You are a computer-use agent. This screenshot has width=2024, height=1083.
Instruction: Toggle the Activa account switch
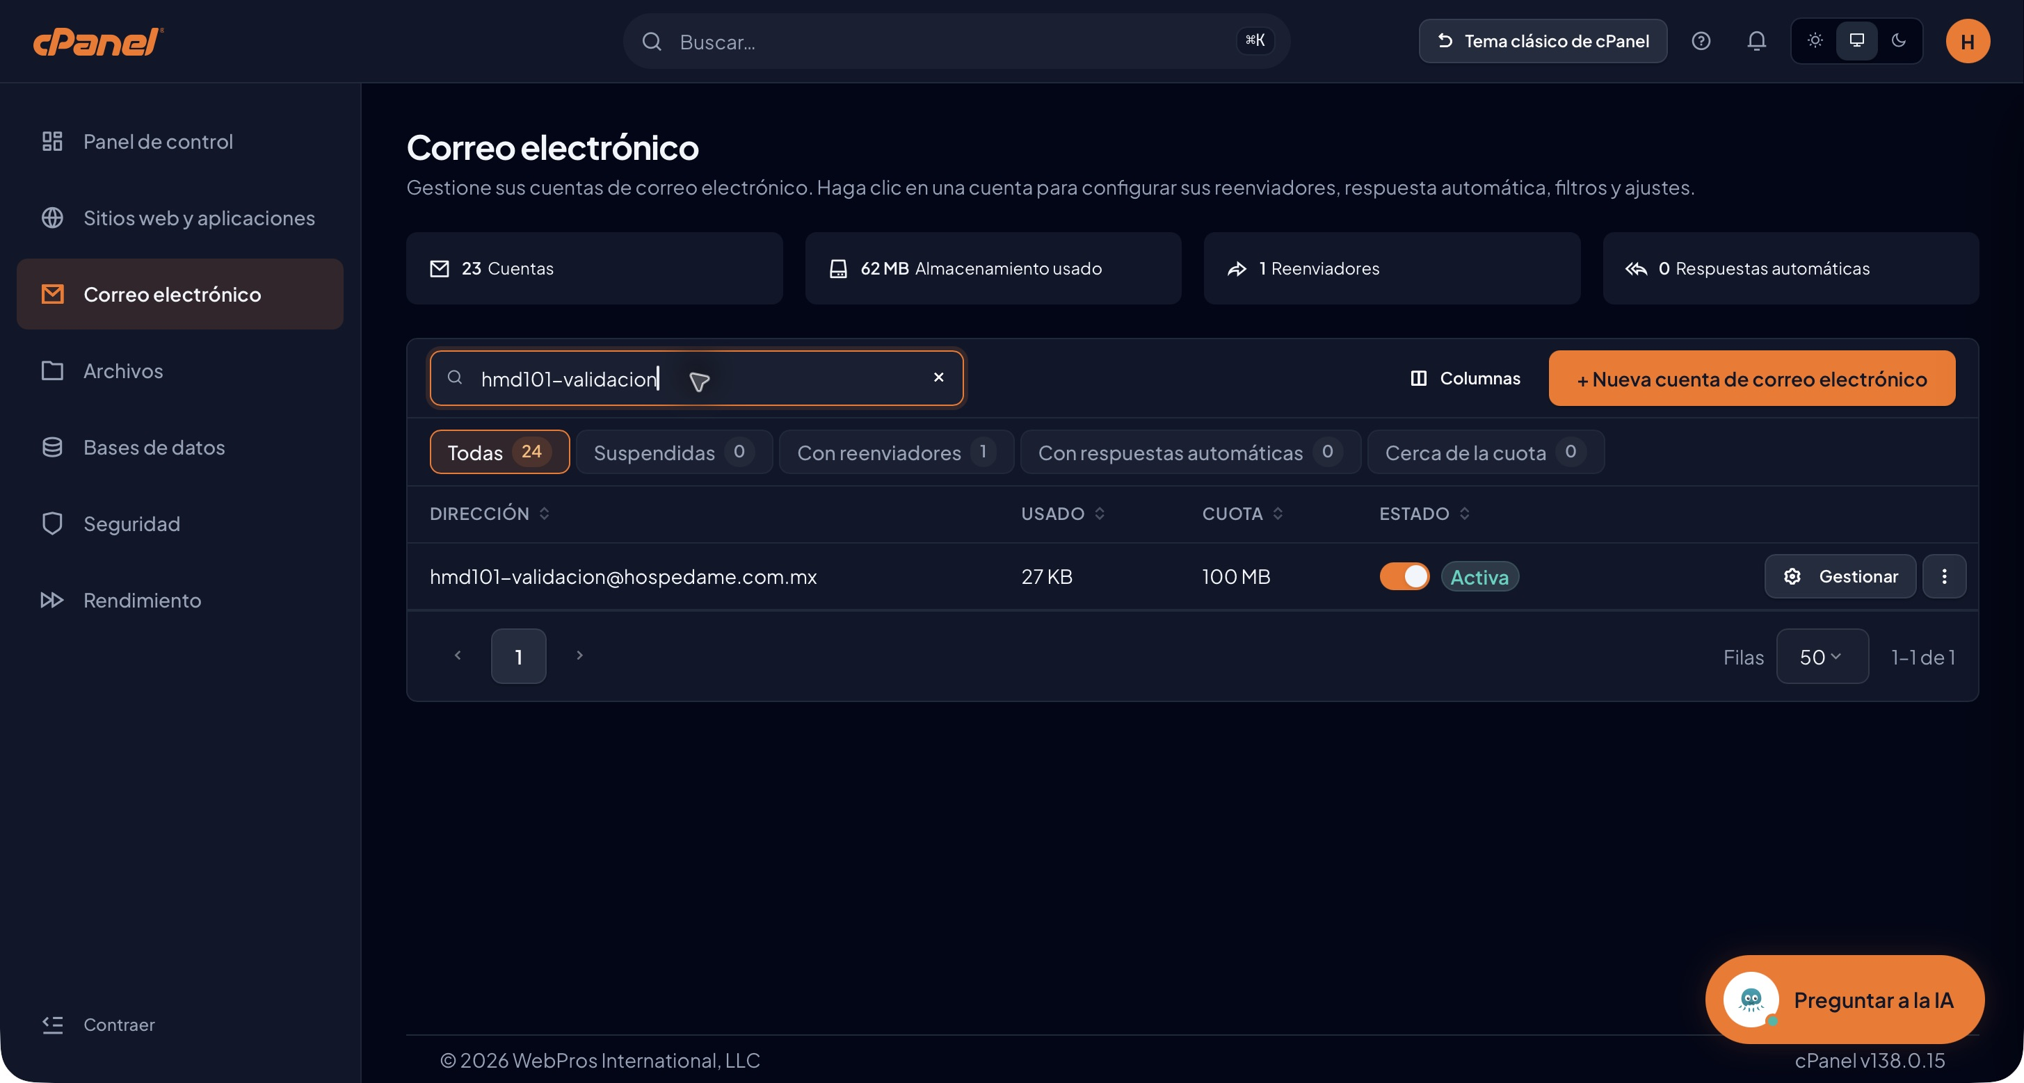pos(1404,576)
